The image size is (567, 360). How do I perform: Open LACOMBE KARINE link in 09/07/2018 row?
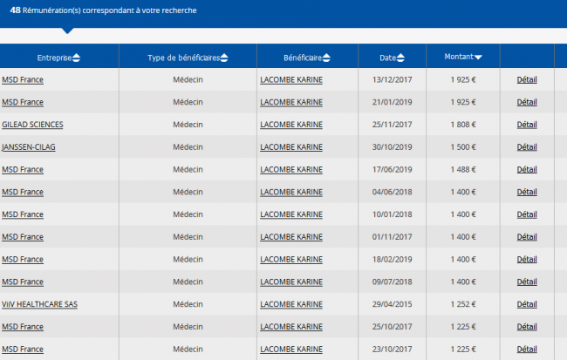291,282
